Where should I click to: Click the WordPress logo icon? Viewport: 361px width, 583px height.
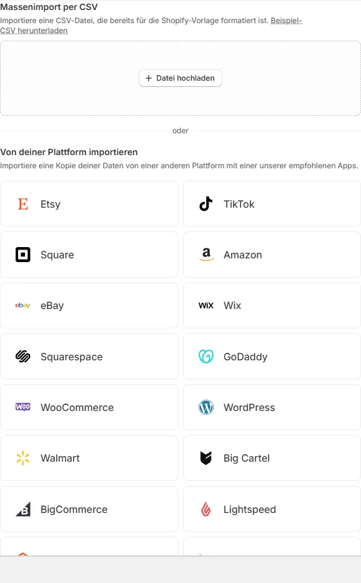click(206, 407)
